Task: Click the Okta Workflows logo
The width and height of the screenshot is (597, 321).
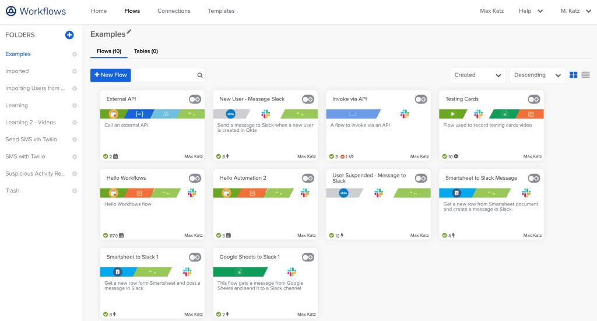Action: click(11, 11)
